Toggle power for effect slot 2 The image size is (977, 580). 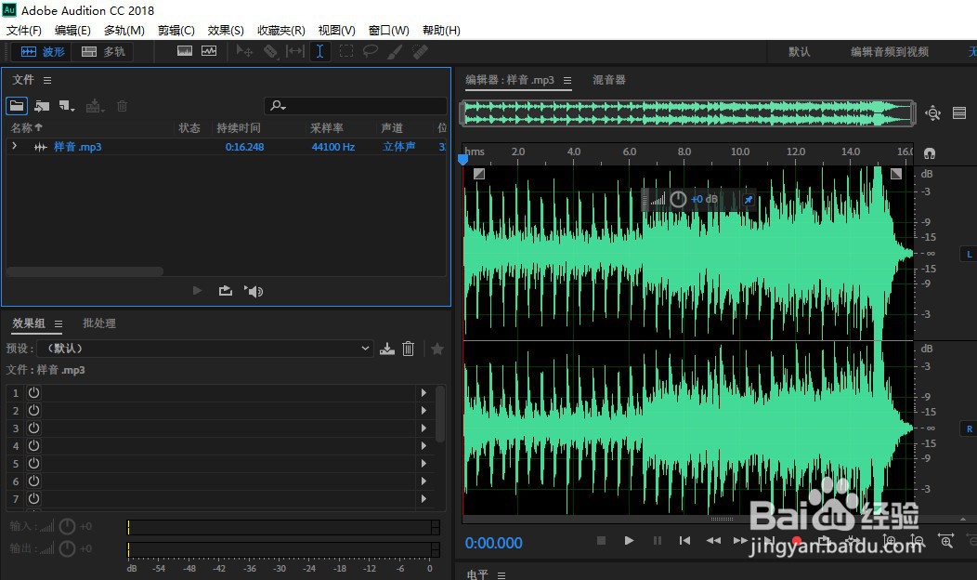click(33, 410)
